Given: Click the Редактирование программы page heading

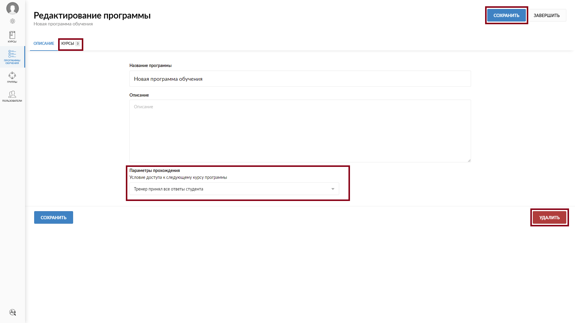Looking at the screenshot, I should (92, 16).
